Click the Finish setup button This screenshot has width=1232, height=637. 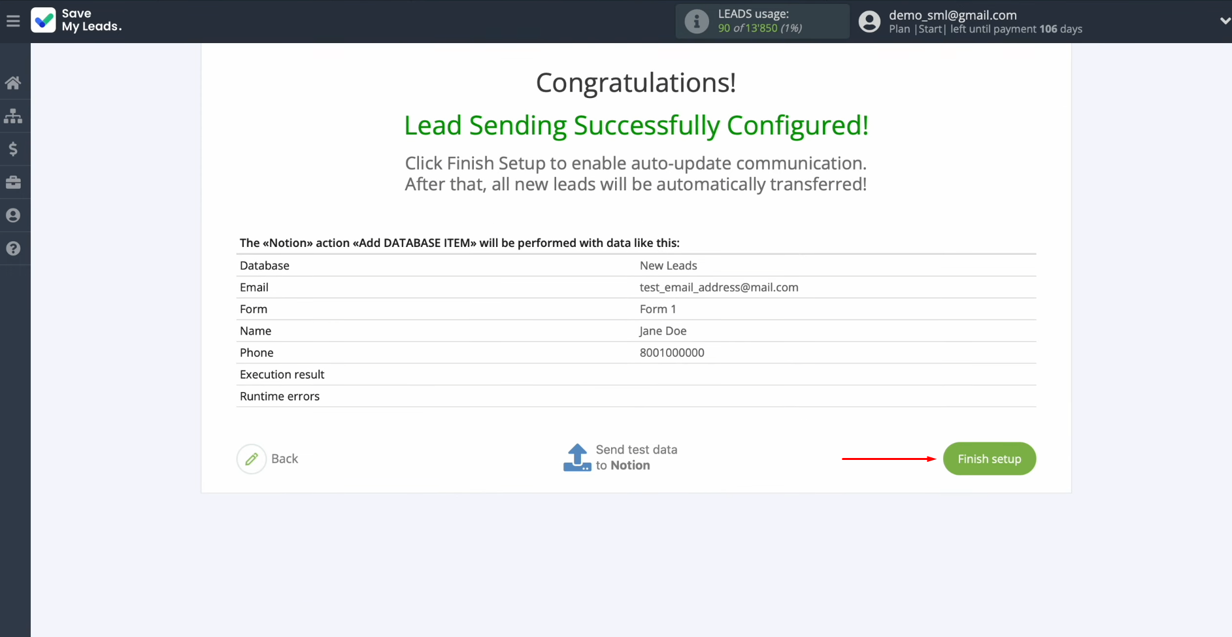click(990, 459)
